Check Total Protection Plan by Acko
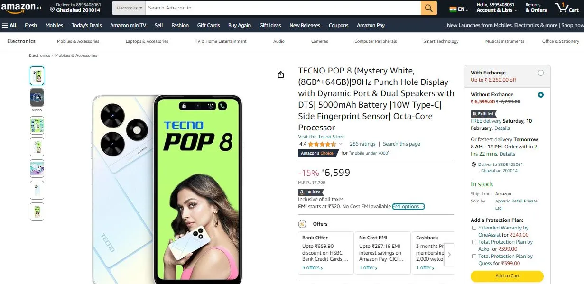This screenshot has height=284, width=584. click(474, 242)
